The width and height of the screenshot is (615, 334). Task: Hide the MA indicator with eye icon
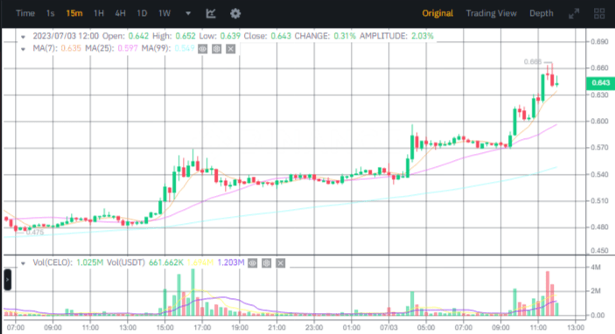pos(203,49)
